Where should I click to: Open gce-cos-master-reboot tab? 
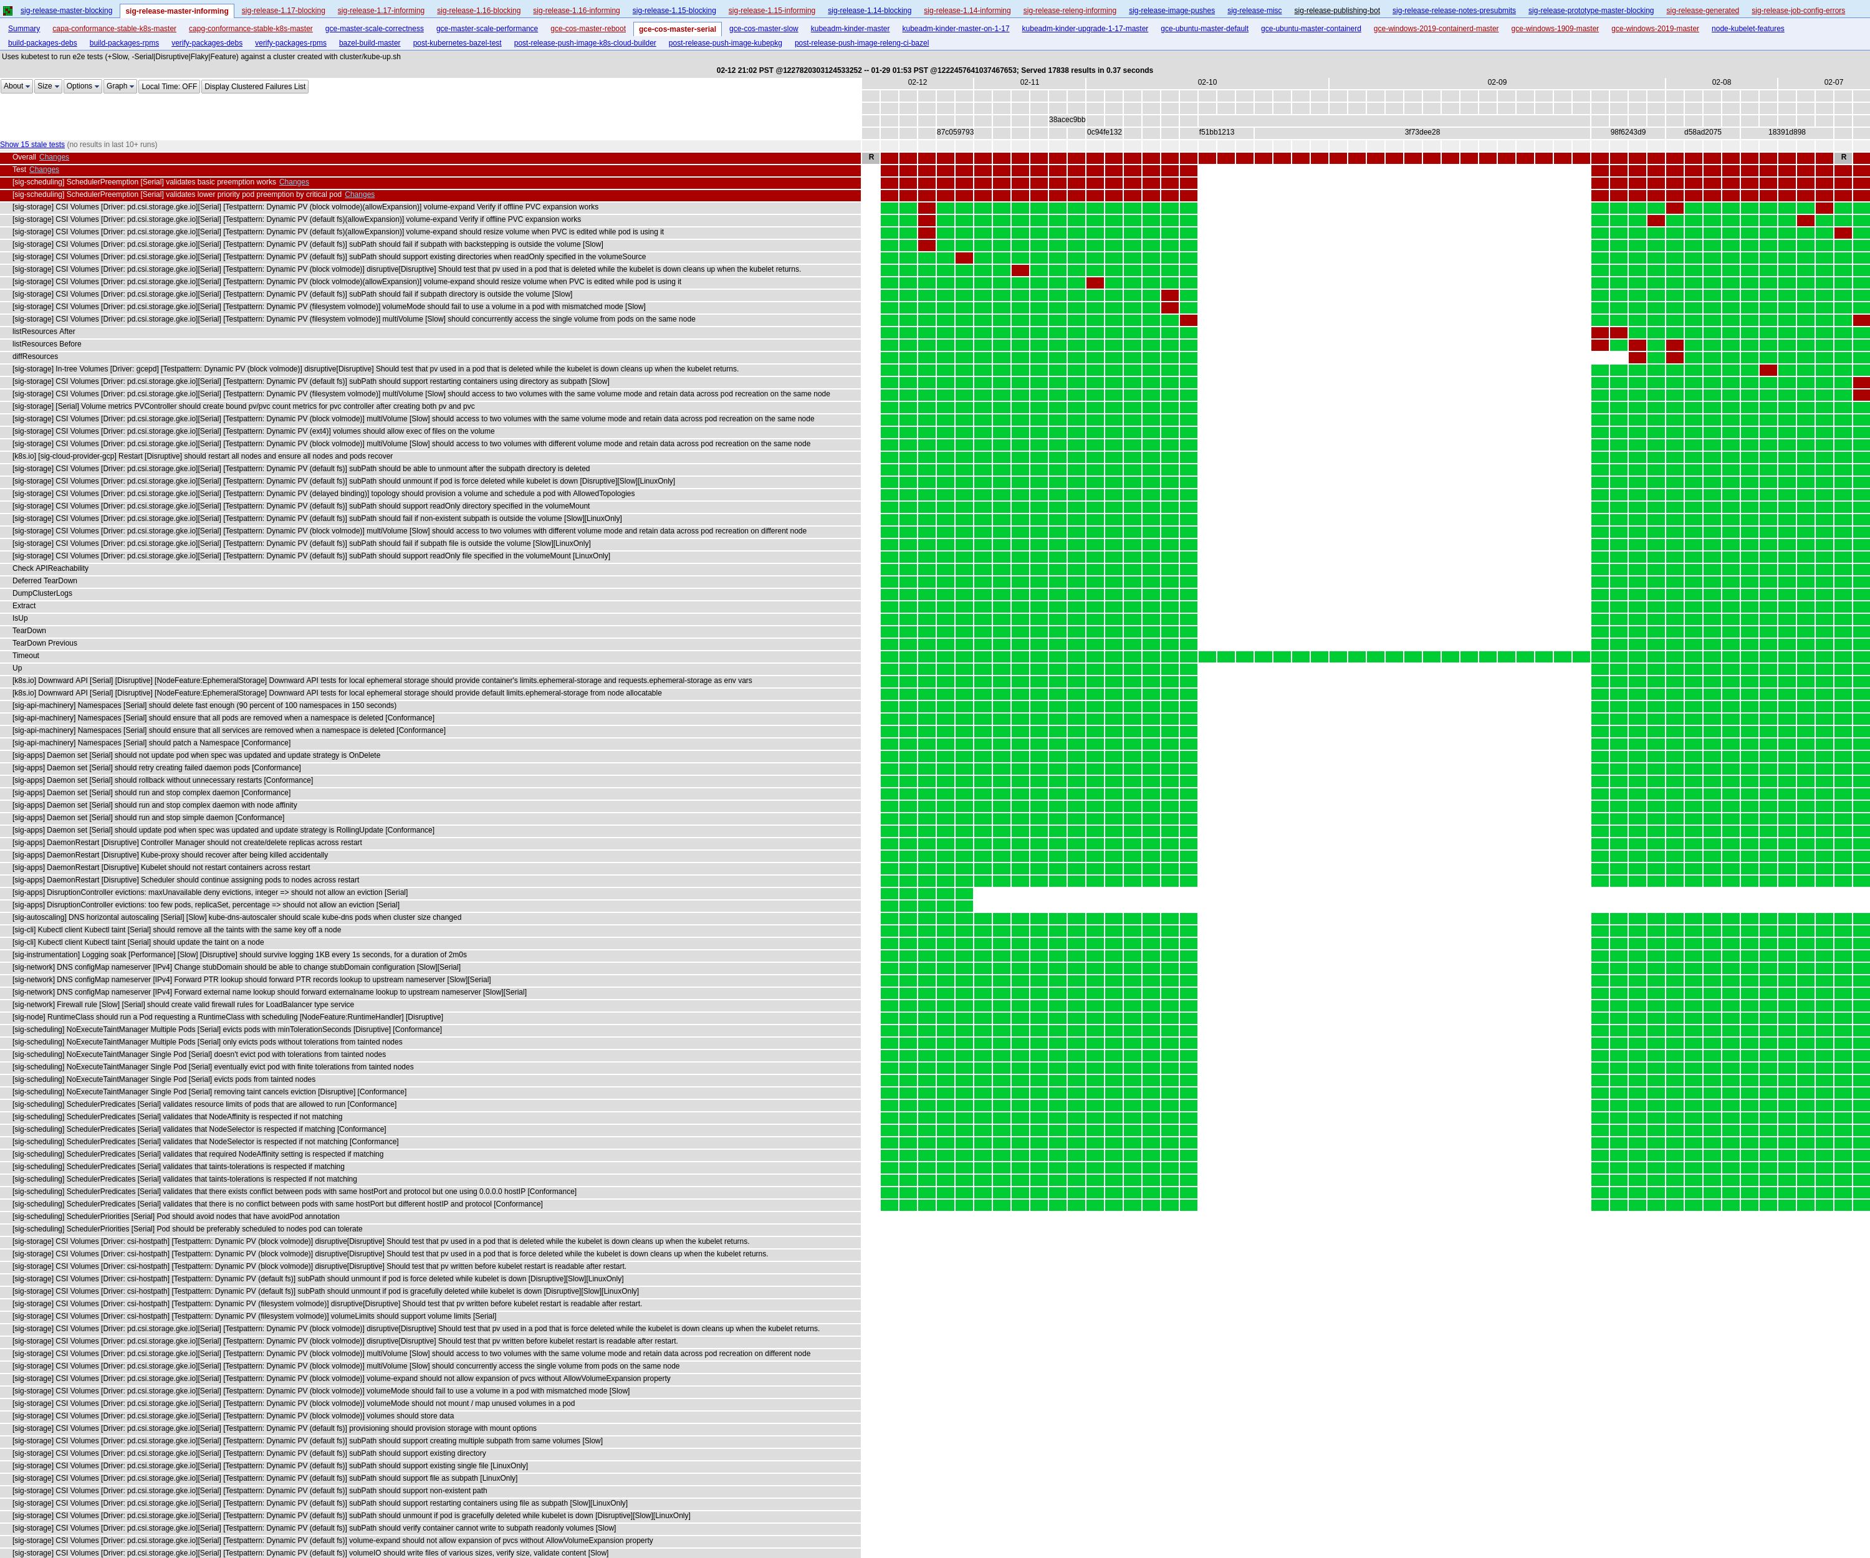coord(588,29)
